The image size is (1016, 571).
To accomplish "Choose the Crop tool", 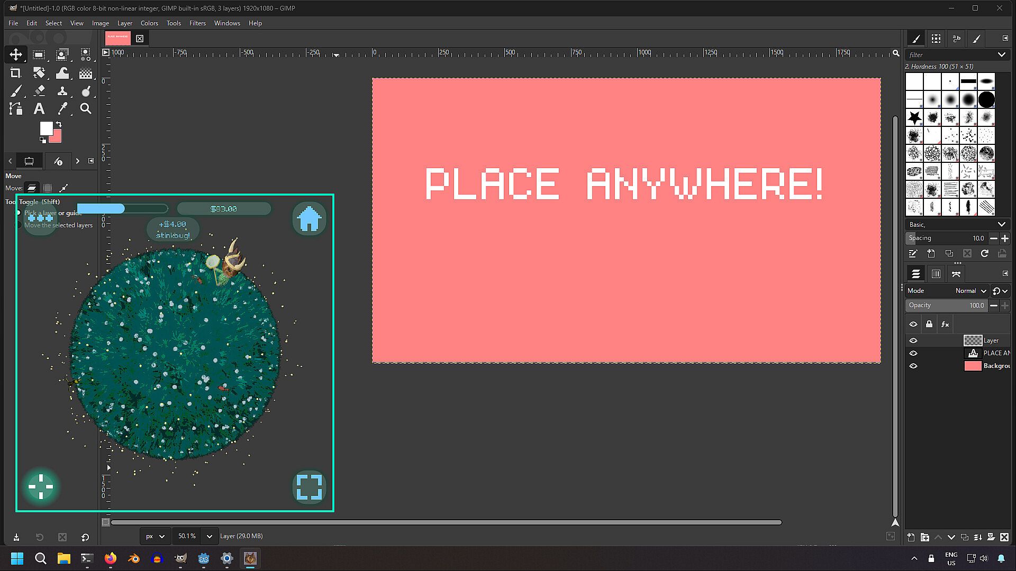I will tap(16, 73).
